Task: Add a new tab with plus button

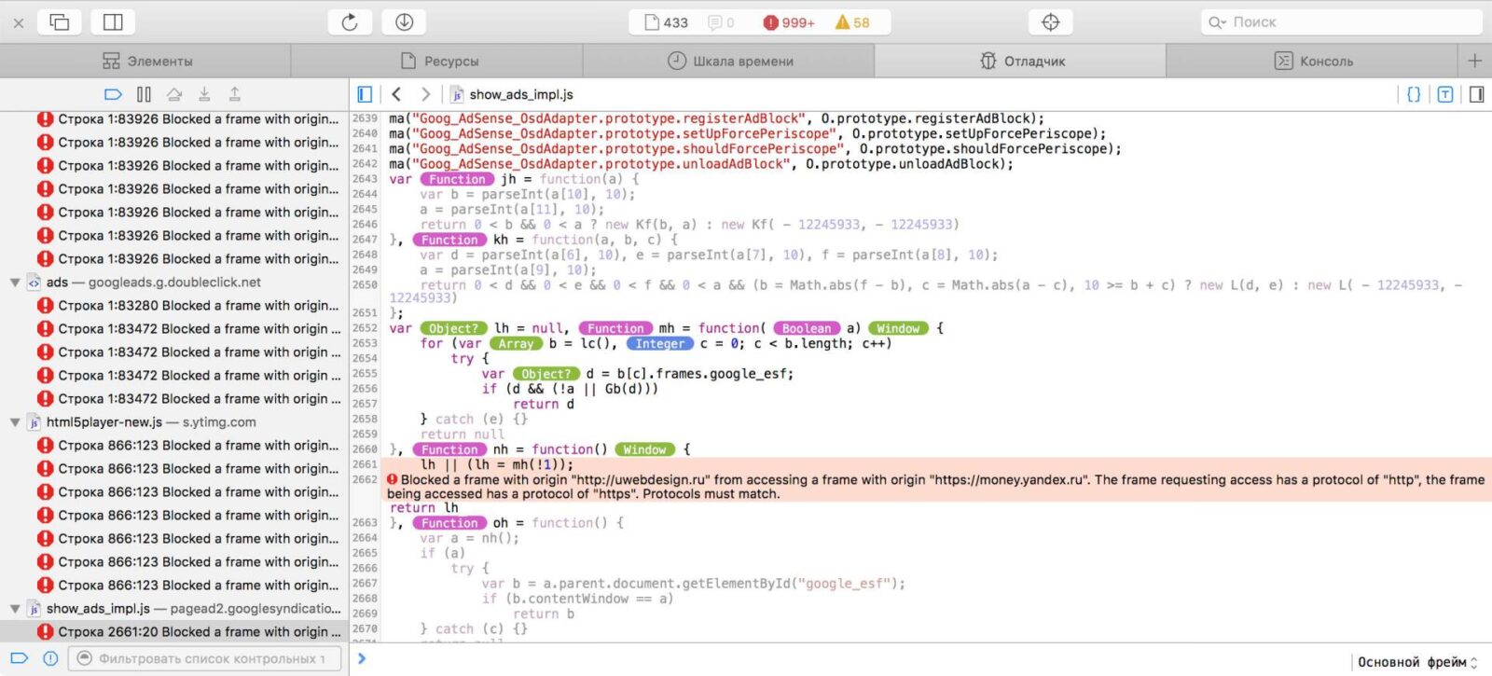Action: coord(1474,62)
